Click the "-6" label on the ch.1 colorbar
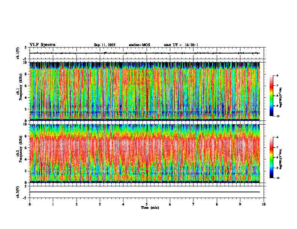The height and width of the screenshot is (229, 297). click(x=277, y=75)
